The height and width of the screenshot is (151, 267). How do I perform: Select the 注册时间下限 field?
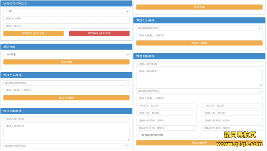click(166, 121)
